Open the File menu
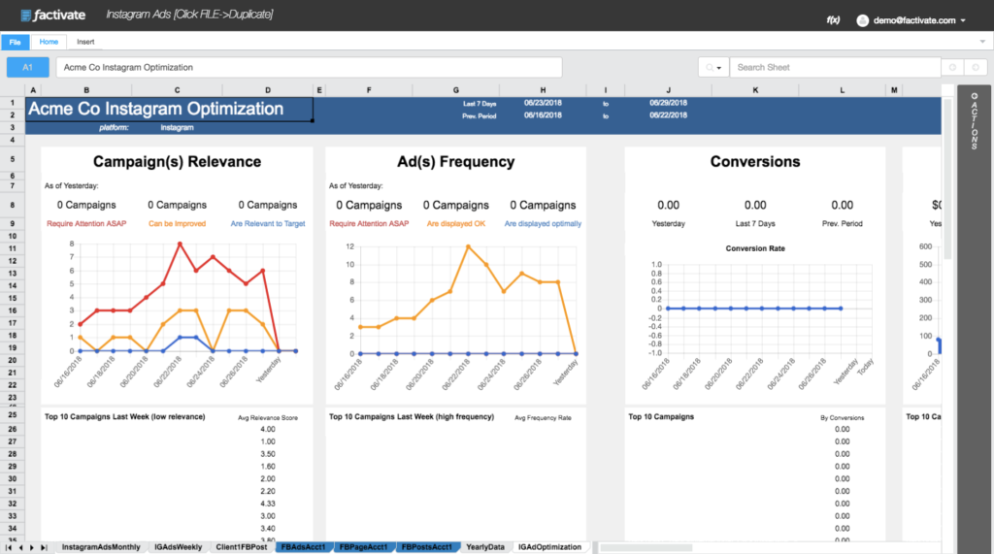Image resolution: width=994 pixels, height=554 pixels. [16, 42]
